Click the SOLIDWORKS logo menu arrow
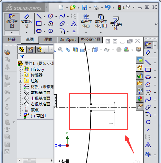The width and height of the screenshot is (161, 163). [47, 7]
